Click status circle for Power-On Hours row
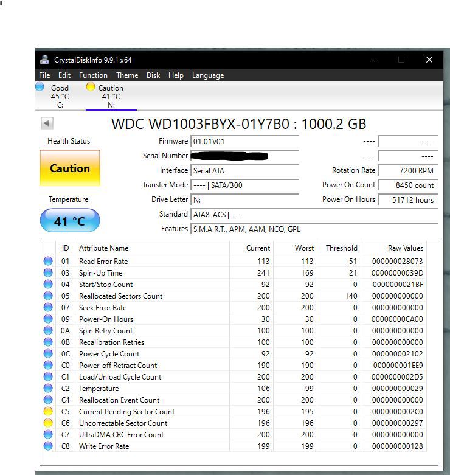The height and width of the screenshot is (475, 450). pyautogui.click(x=48, y=318)
